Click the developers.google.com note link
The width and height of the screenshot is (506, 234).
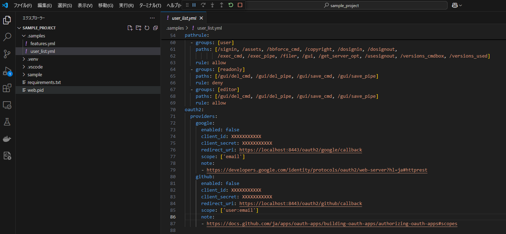tap(317, 170)
